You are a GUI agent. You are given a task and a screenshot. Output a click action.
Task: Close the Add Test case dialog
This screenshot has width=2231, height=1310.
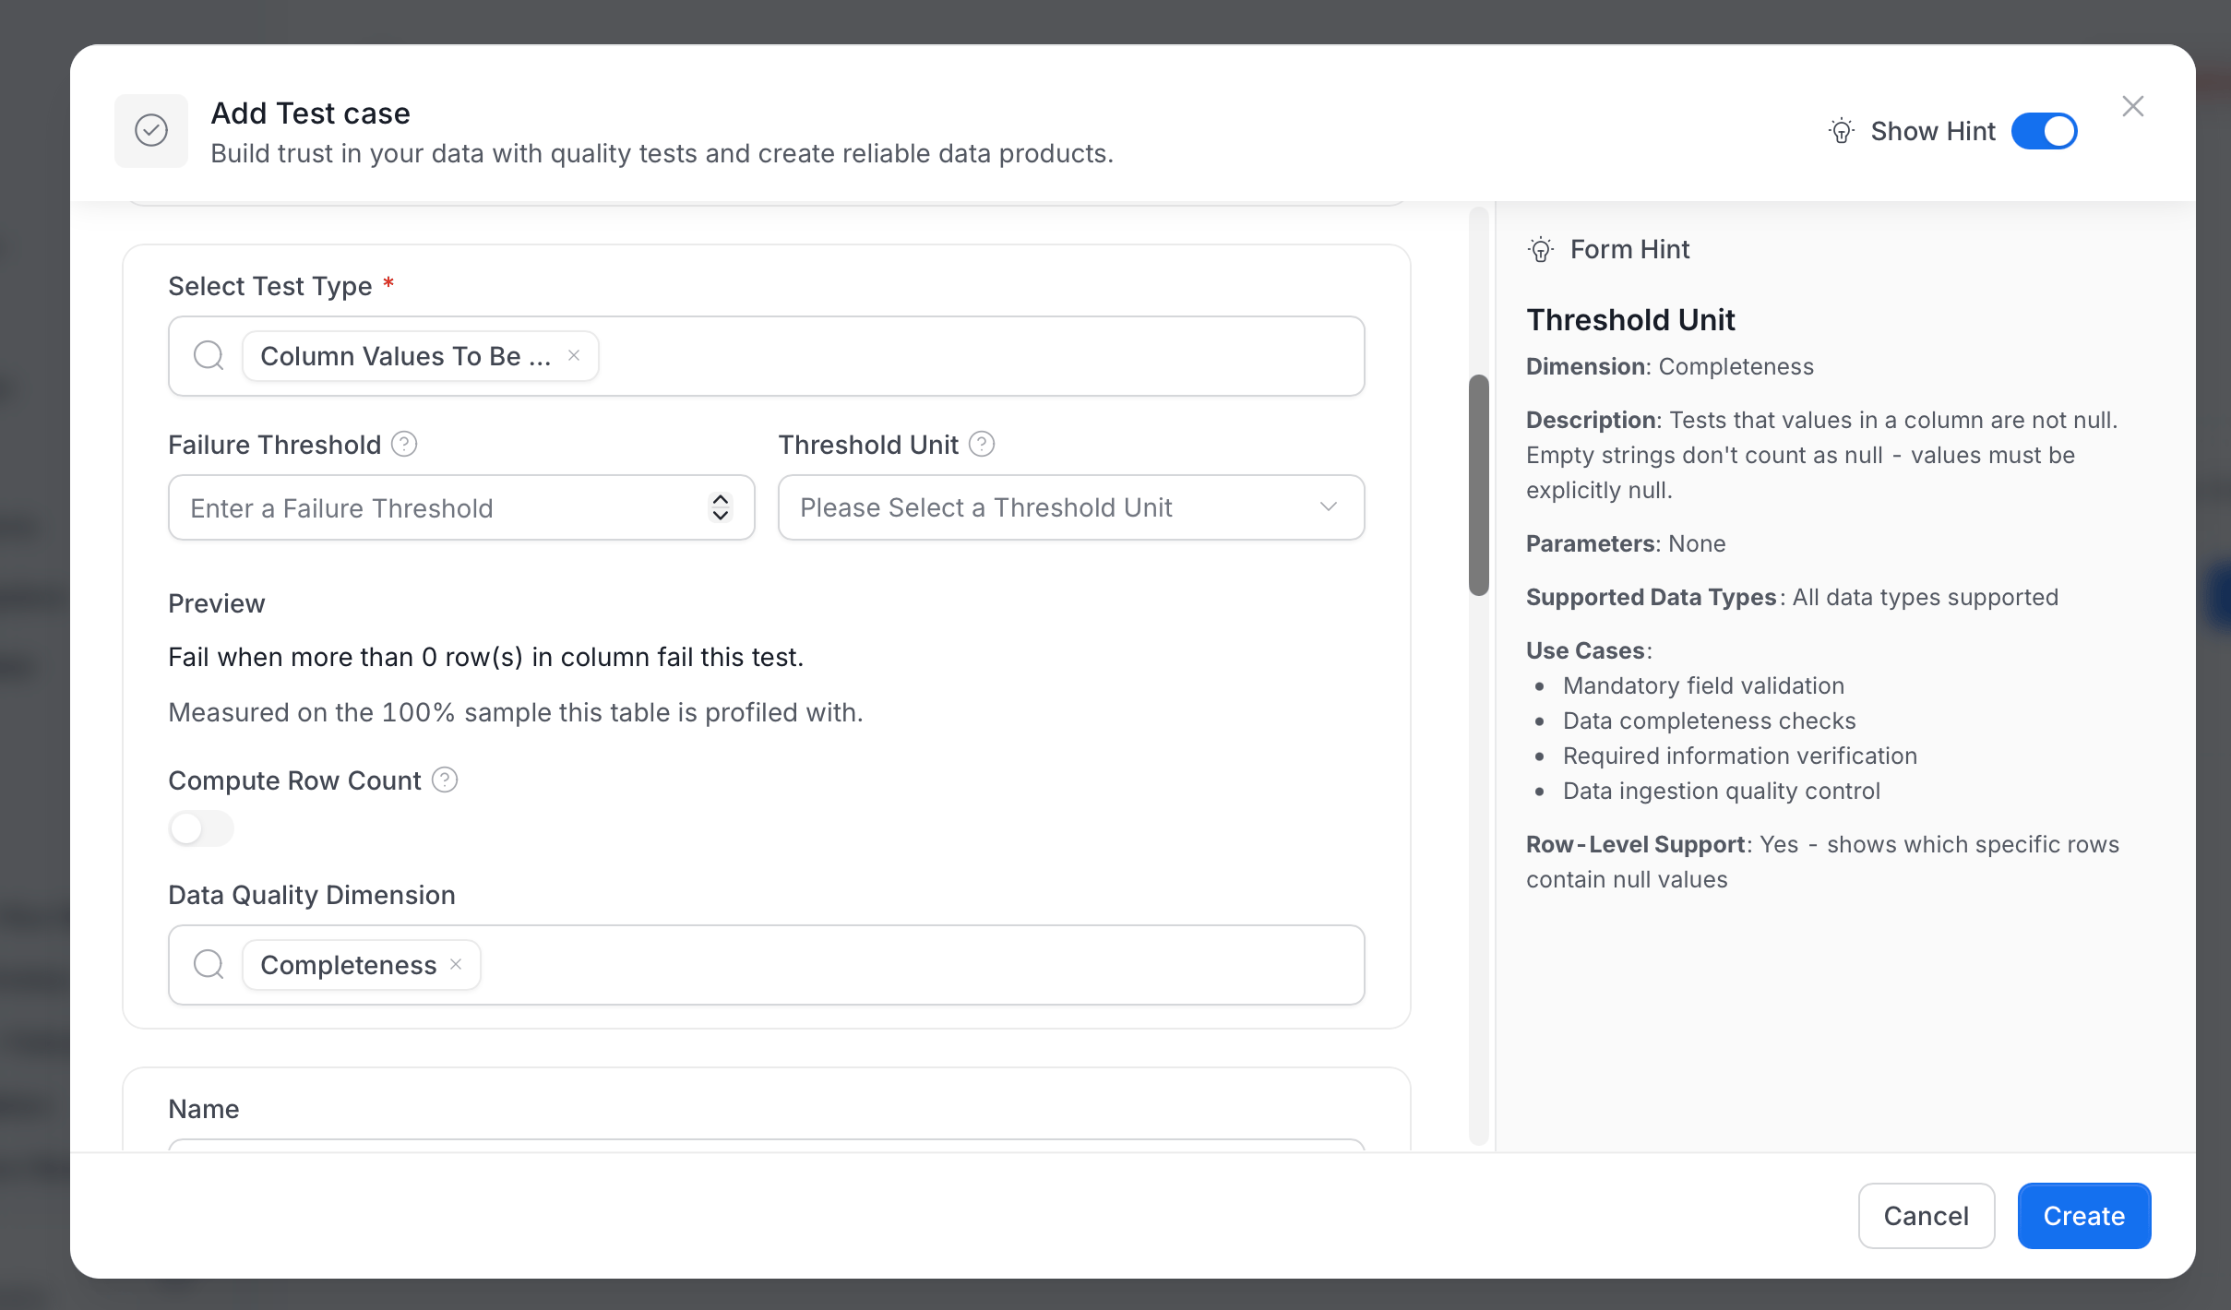pyautogui.click(x=2132, y=106)
